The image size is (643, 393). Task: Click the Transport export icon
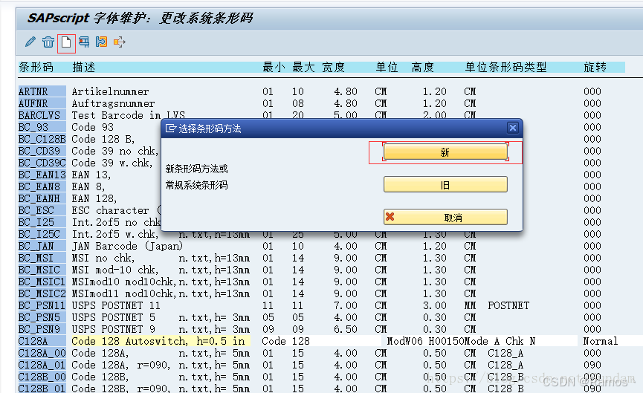pyautogui.click(x=120, y=42)
